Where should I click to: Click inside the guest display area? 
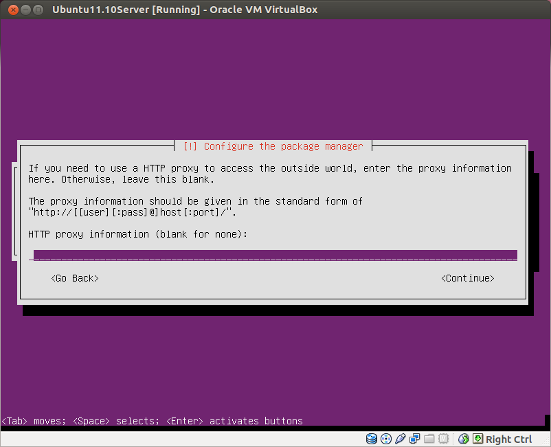275,357
